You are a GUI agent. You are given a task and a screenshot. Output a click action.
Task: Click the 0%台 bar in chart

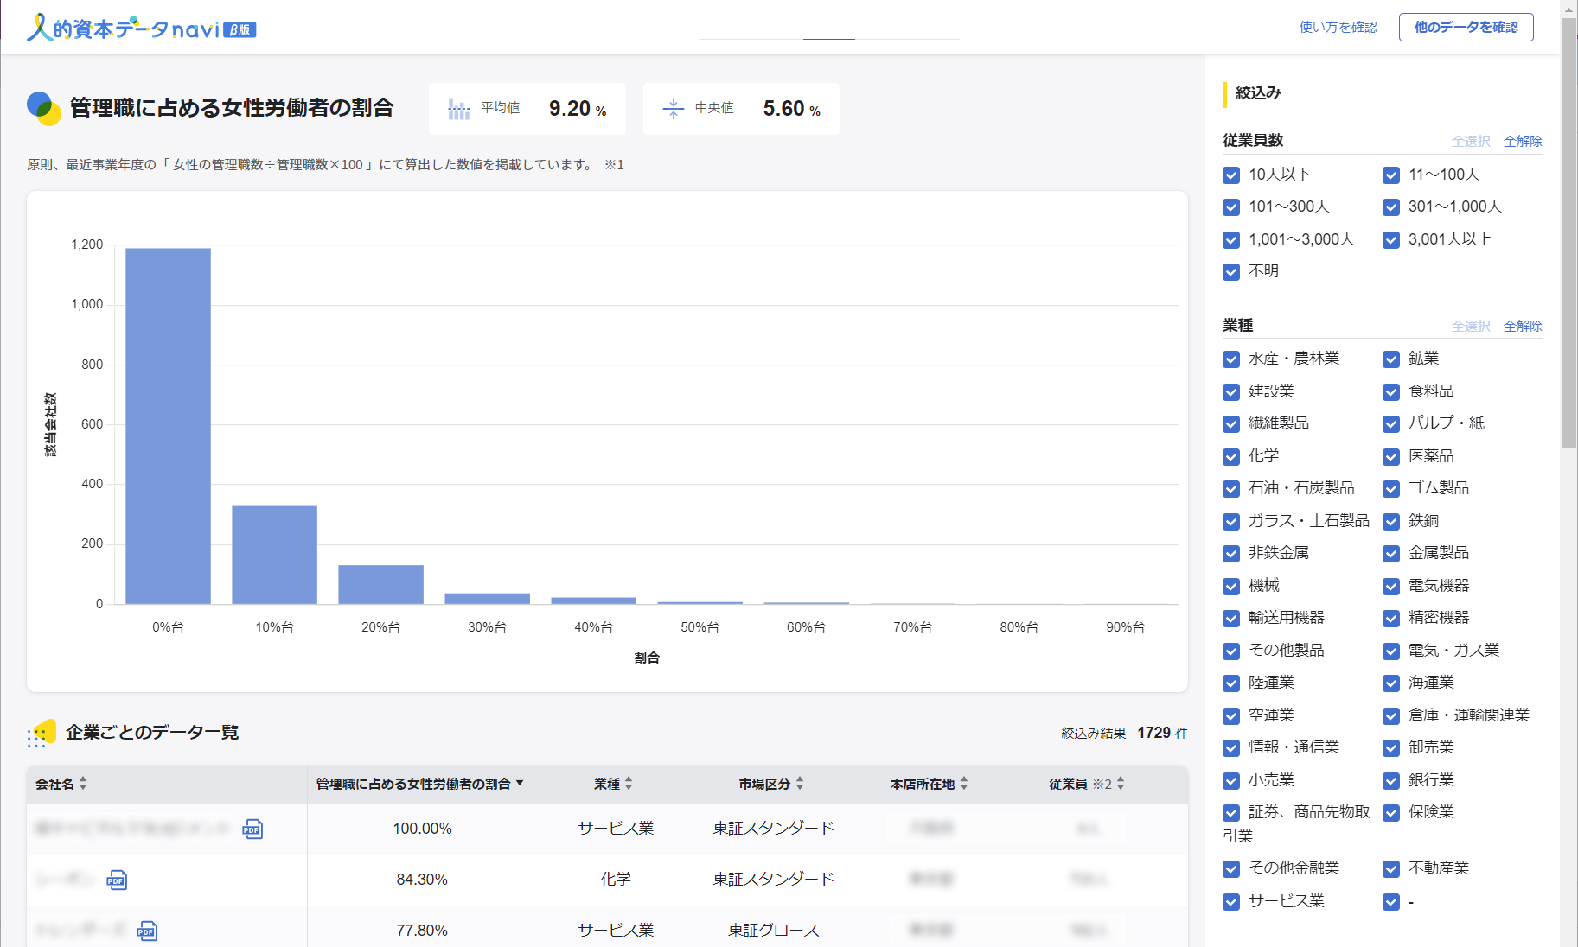pyautogui.click(x=168, y=426)
